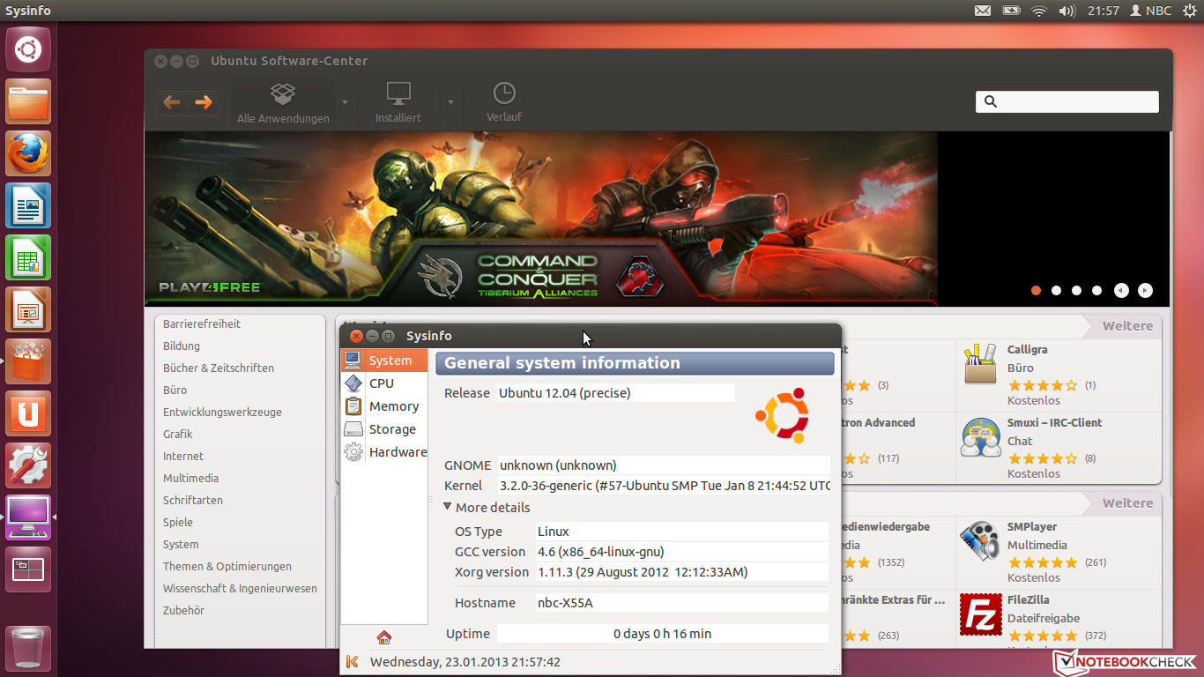Viewport: 1204px width, 677px height.
Task: Open Ubuntu One from launcher
Action: coord(28,413)
